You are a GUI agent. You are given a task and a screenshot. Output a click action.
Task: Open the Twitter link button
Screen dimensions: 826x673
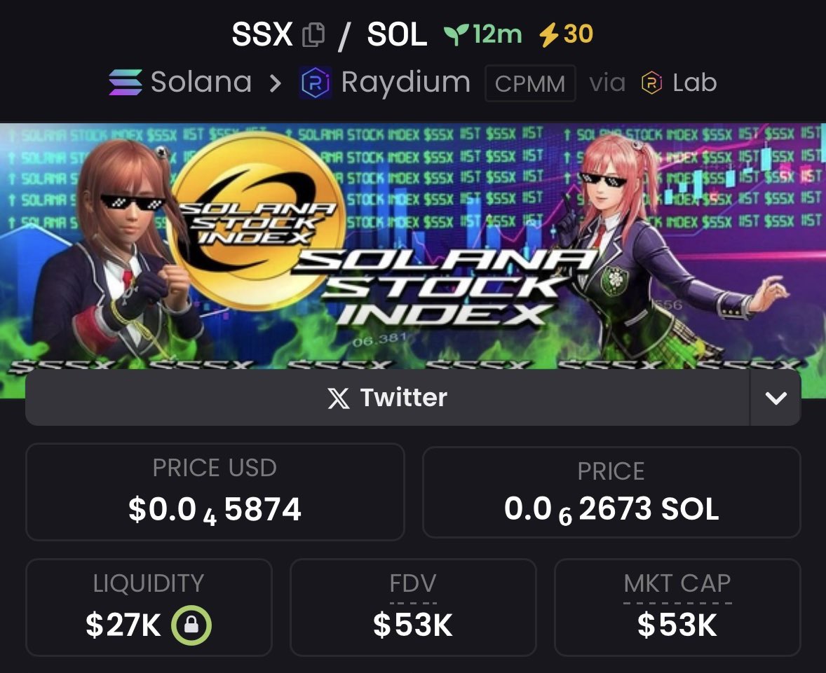pyautogui.click(x=387, y=398)
